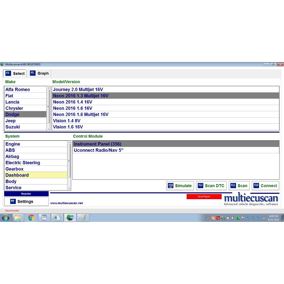284x284 pixels.
Task: Select Airbag in the System list
Action: (36, 156)
